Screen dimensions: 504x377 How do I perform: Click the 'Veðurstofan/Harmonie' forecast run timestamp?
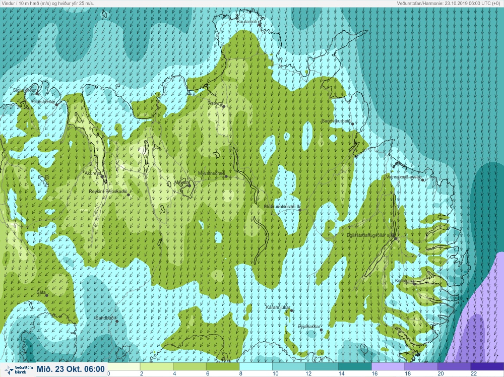450,3
